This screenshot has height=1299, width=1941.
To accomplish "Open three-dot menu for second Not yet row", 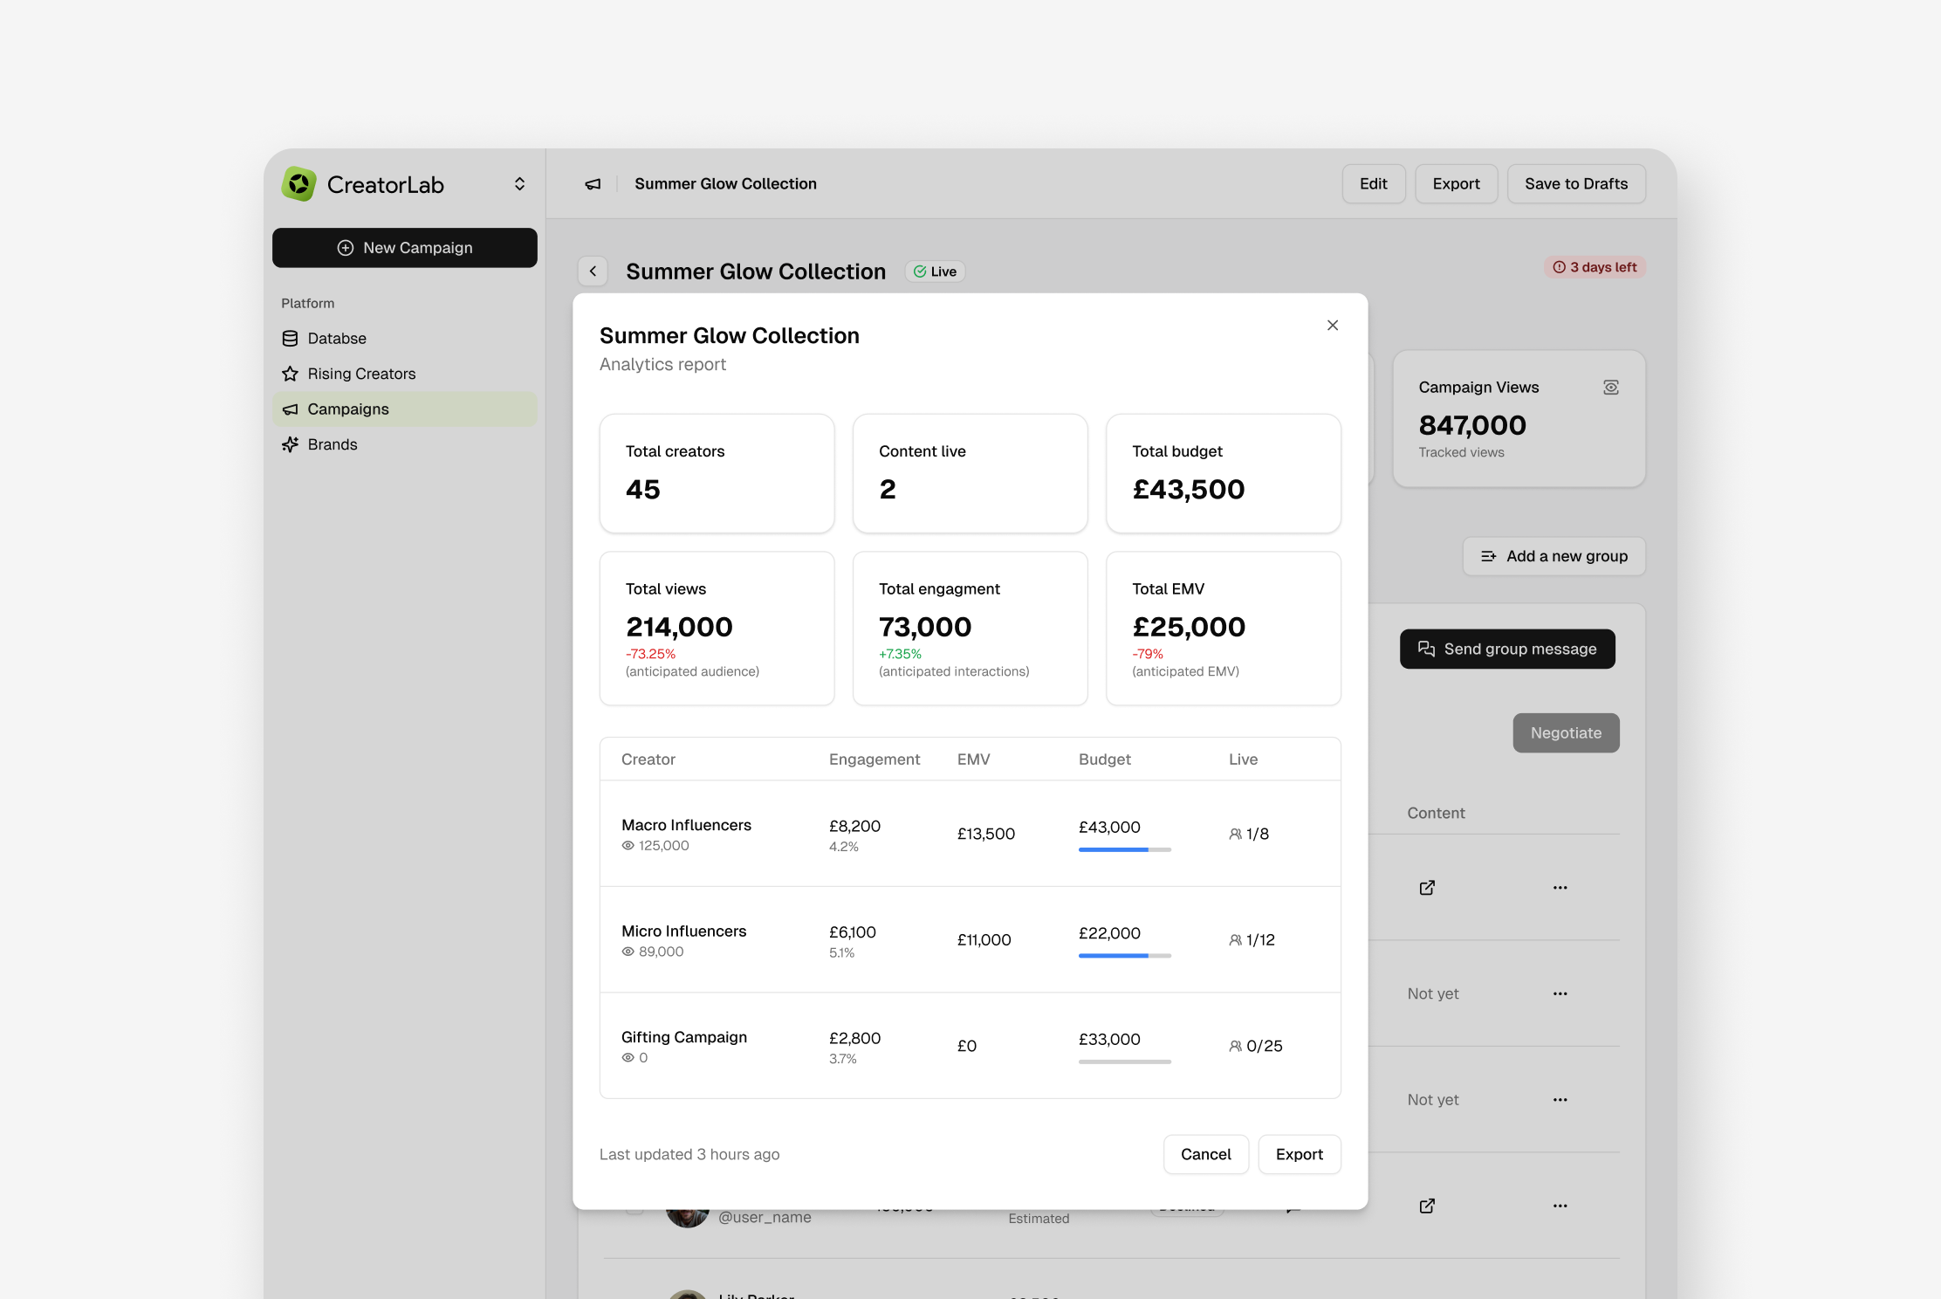I will (x=1560, y=1100).
